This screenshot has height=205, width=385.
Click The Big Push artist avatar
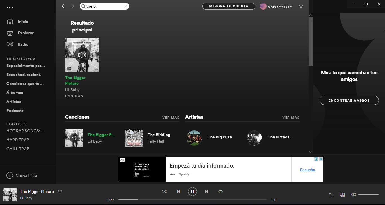pos(194,138)
